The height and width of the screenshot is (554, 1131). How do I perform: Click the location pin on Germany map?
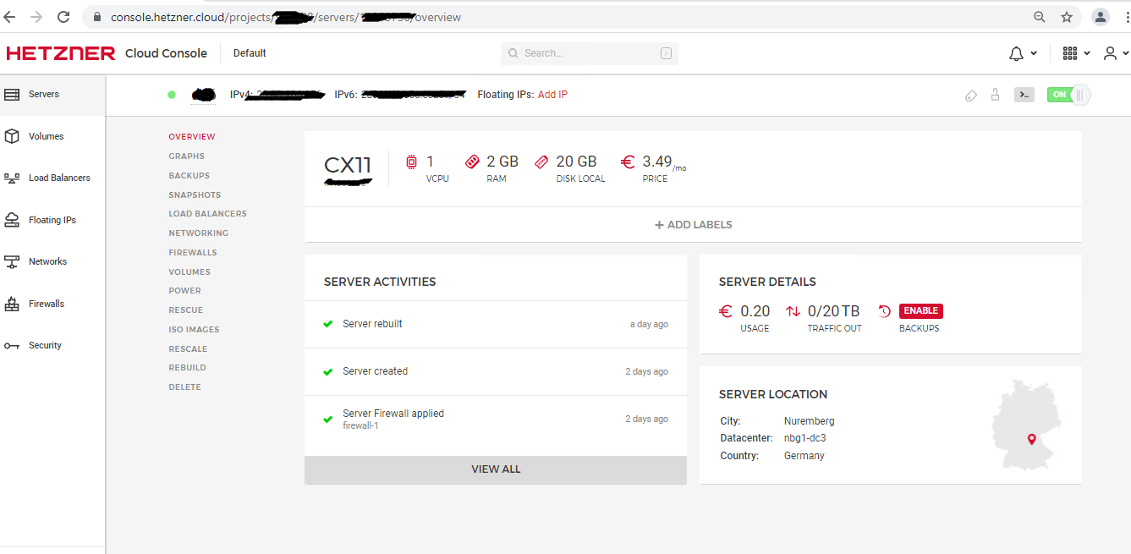pyautogui.click(x=1031, y=439)
